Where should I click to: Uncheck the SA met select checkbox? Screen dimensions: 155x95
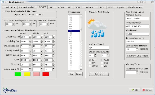pyautogui.click(x=16, y=15)
